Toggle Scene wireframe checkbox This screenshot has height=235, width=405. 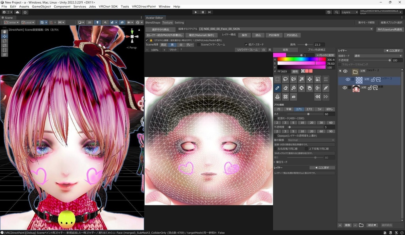pos(199,45)
